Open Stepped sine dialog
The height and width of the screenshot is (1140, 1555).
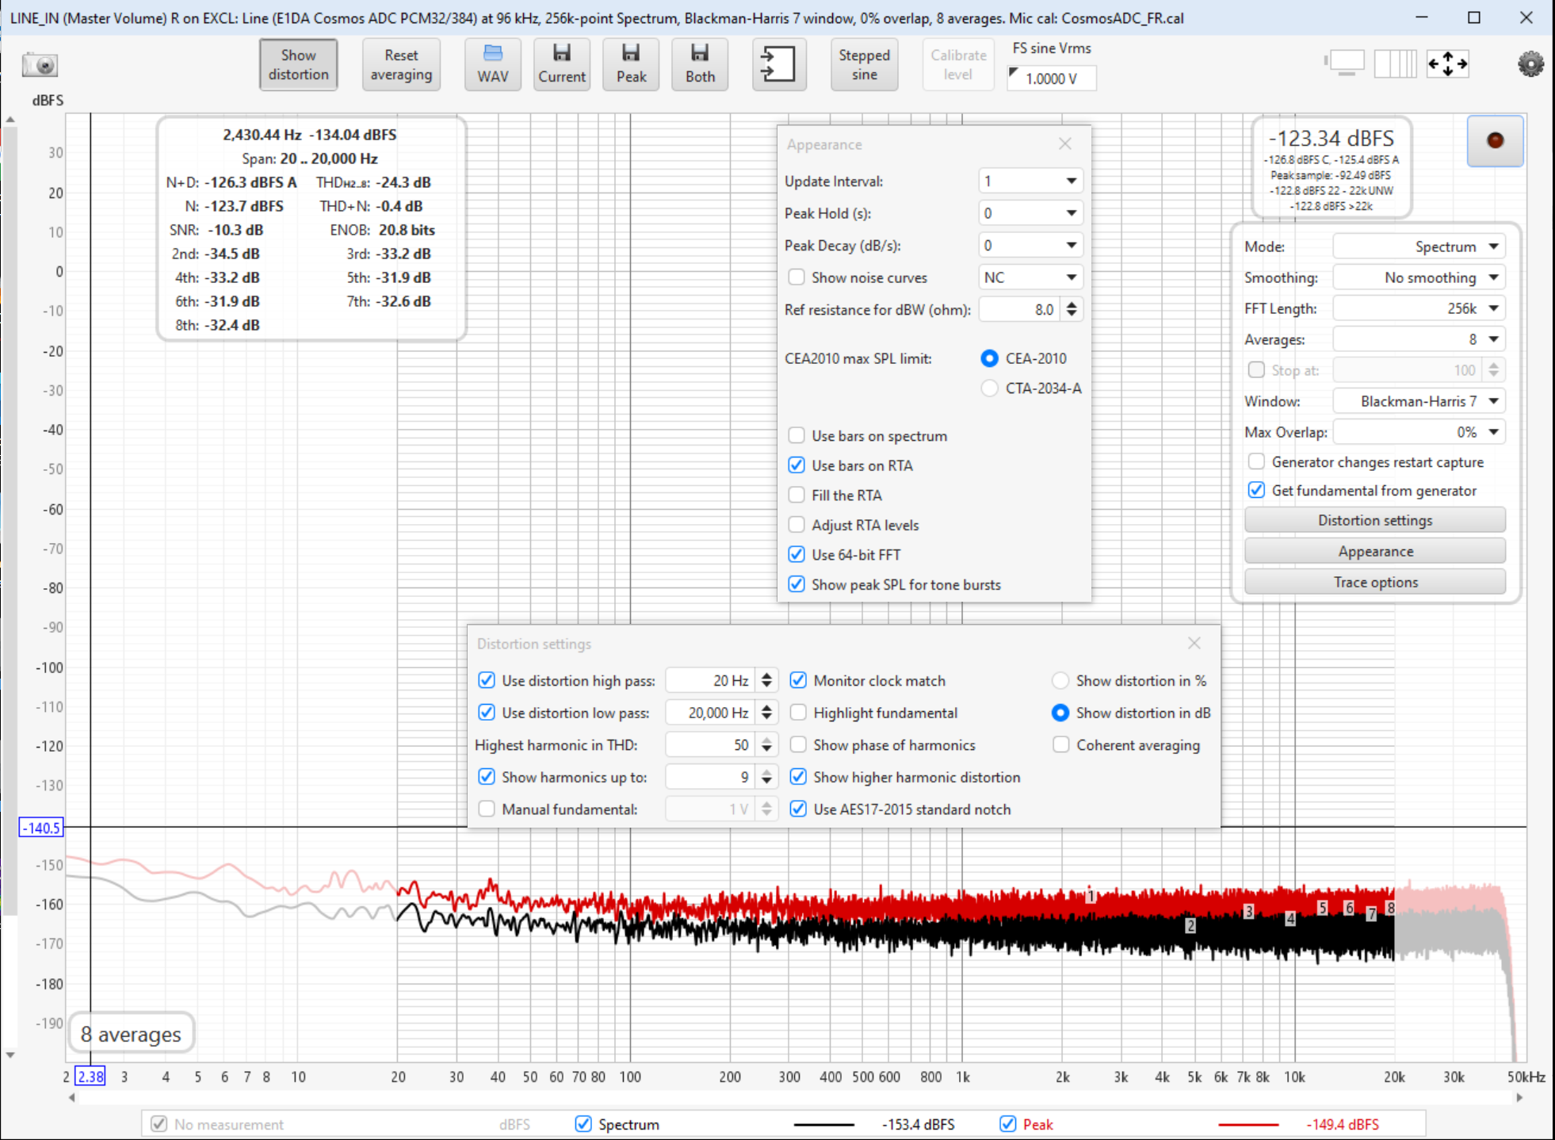(864, 64)
